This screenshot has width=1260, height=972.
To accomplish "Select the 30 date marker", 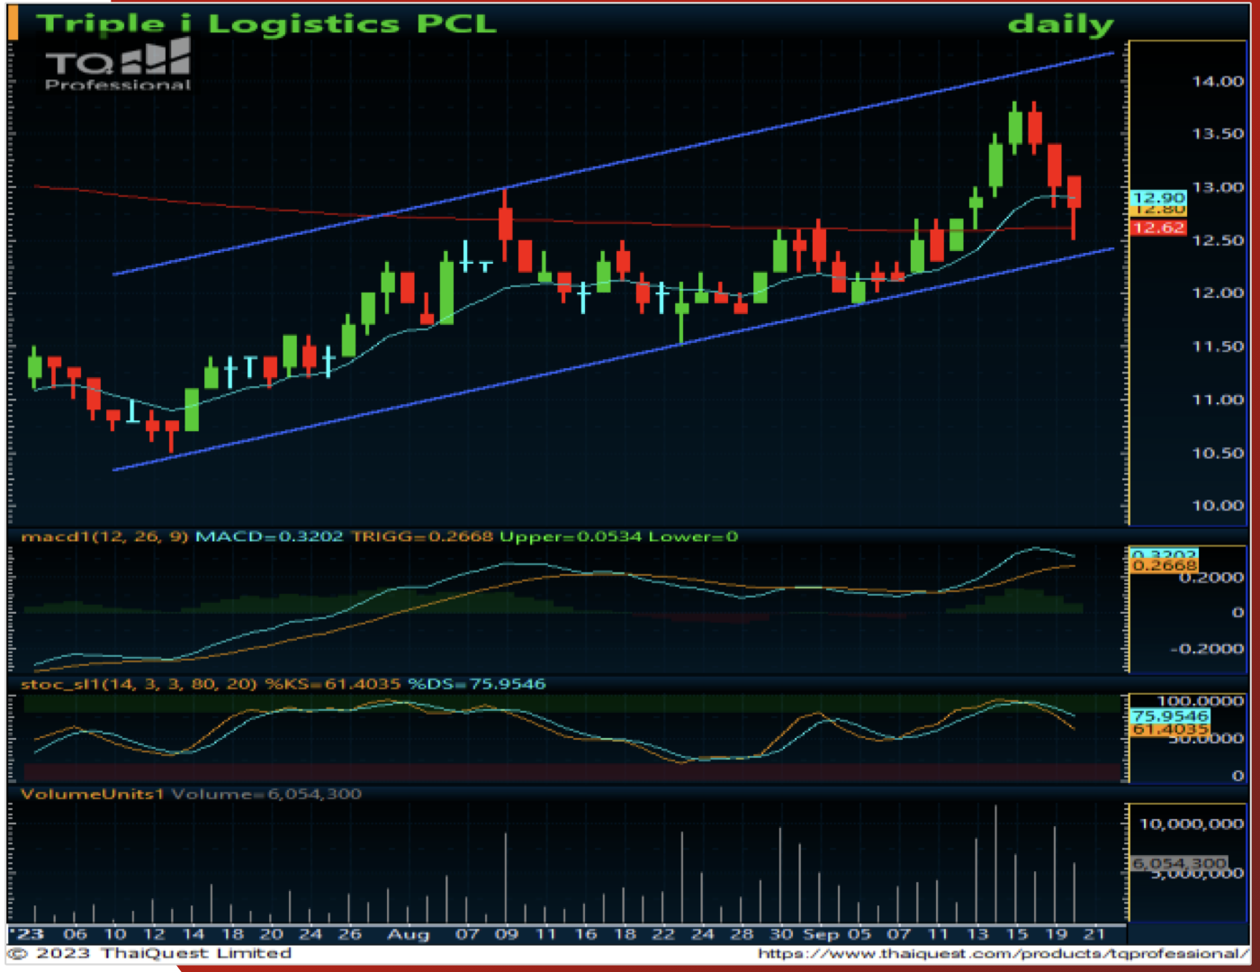I will [781, 934].
